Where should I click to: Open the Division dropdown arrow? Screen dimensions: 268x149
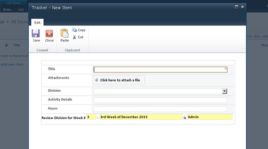tap(225, 91)
